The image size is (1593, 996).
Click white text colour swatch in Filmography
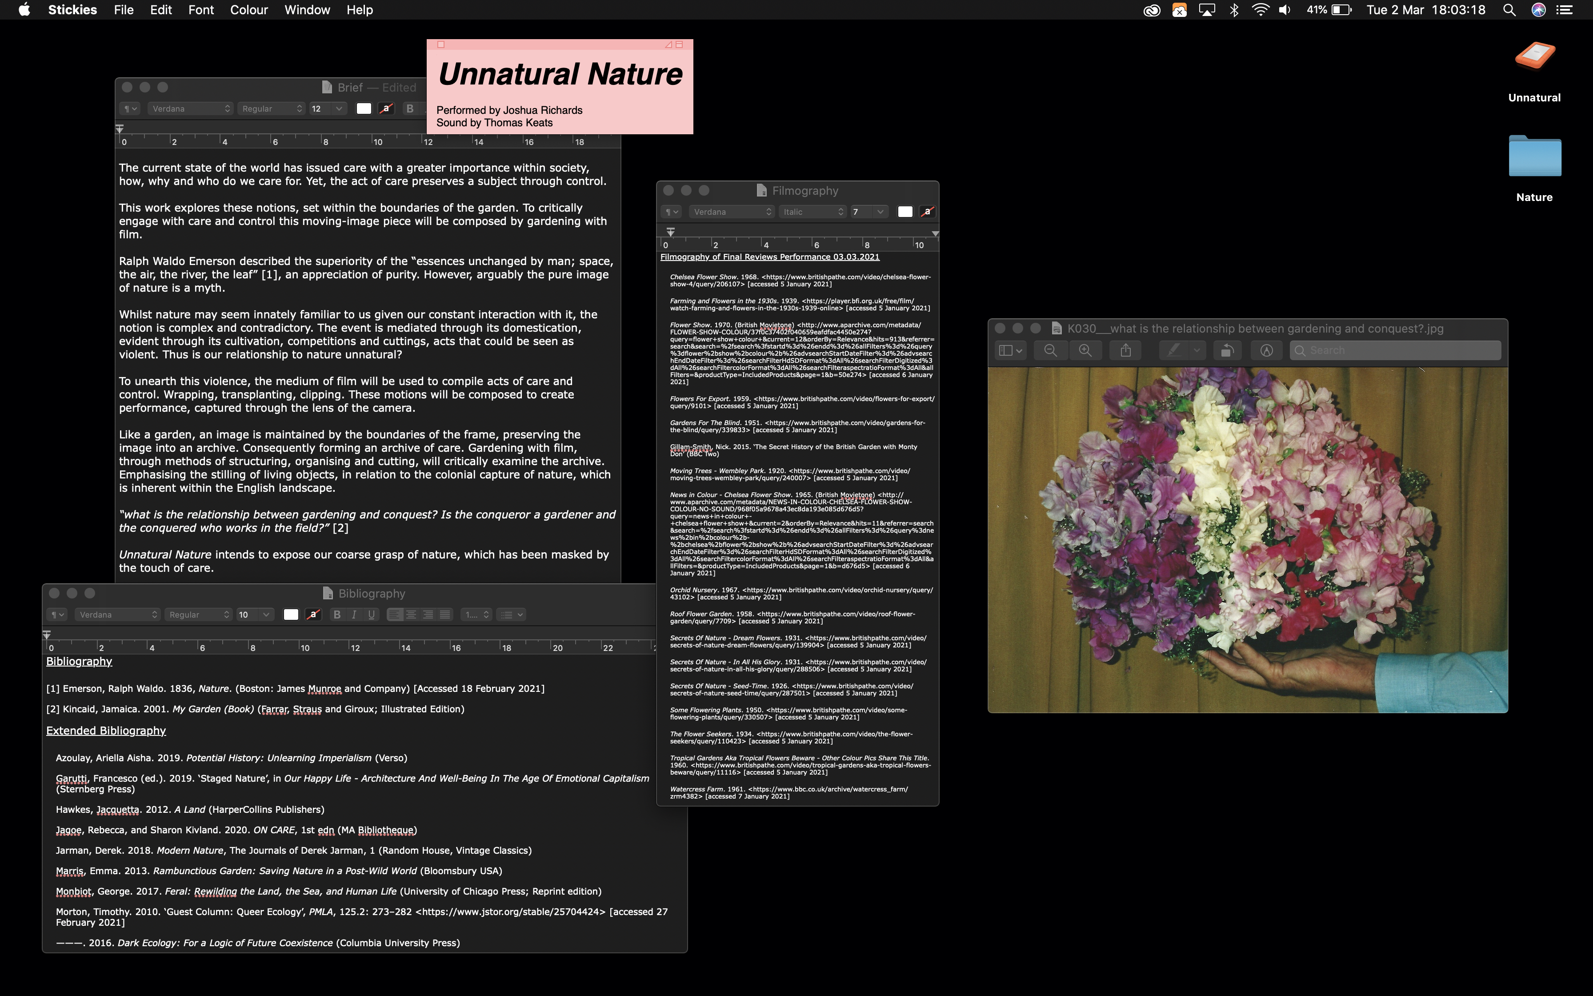[x=905, y=212]
